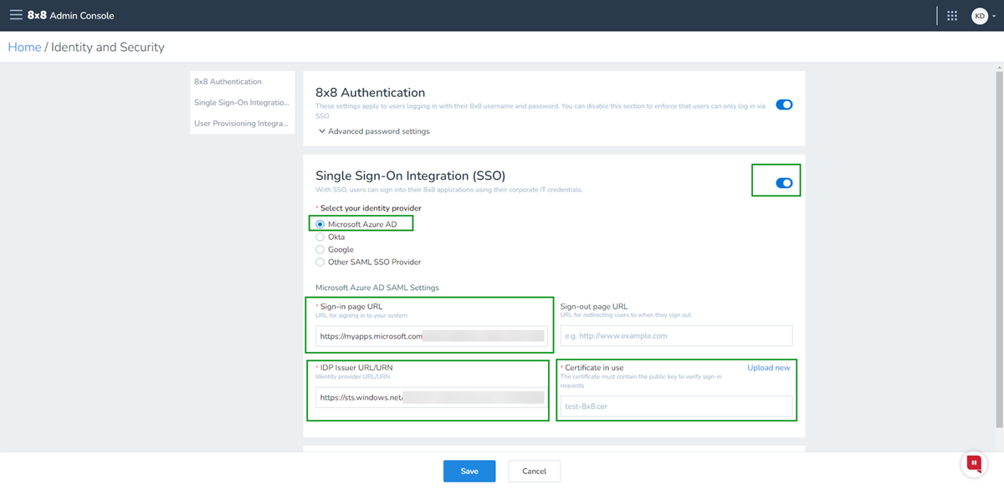Click the Cancel button
1004x490 pixels.
[534, 471]
